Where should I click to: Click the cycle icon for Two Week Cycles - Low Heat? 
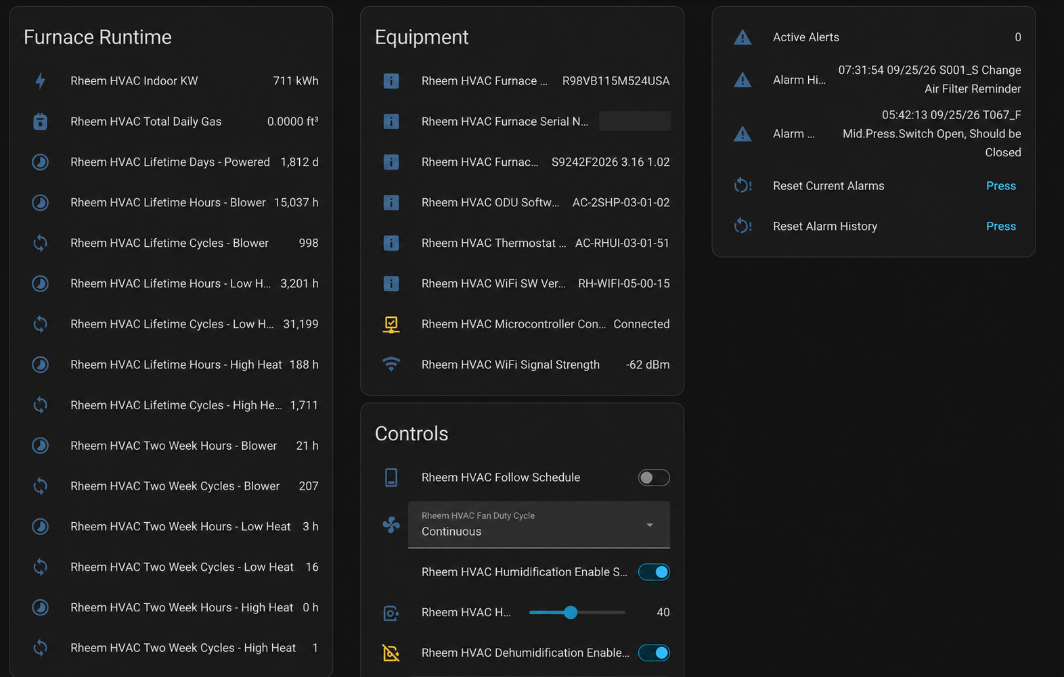point(41,567)
